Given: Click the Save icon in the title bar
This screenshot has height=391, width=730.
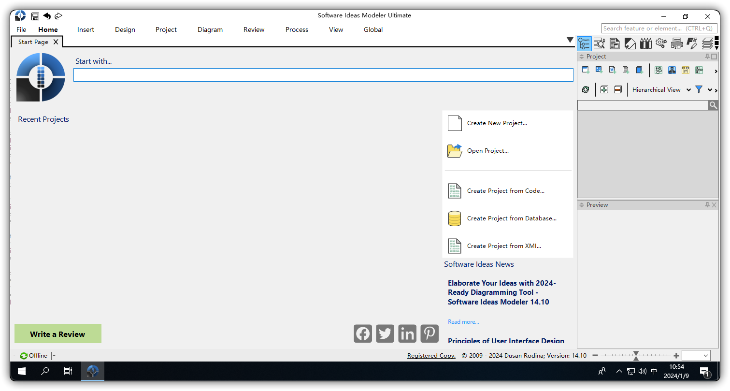Looking at the screenshot, I should tap(35, 16).
